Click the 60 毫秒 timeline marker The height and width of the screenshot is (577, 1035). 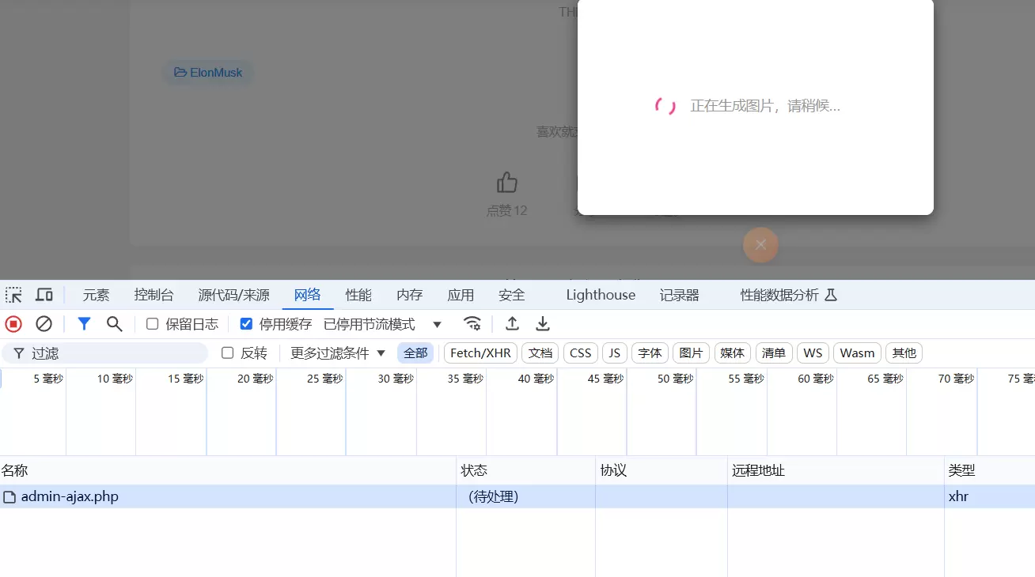pyautogui.click(x=816, y=379)
